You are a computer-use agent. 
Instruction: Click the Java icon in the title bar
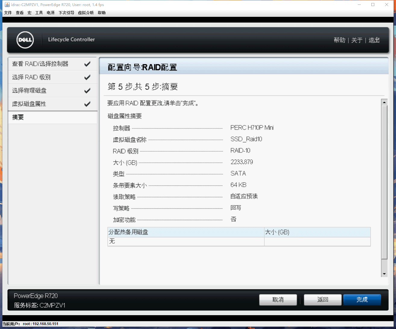pyautogui.click(x=7, y=5)
